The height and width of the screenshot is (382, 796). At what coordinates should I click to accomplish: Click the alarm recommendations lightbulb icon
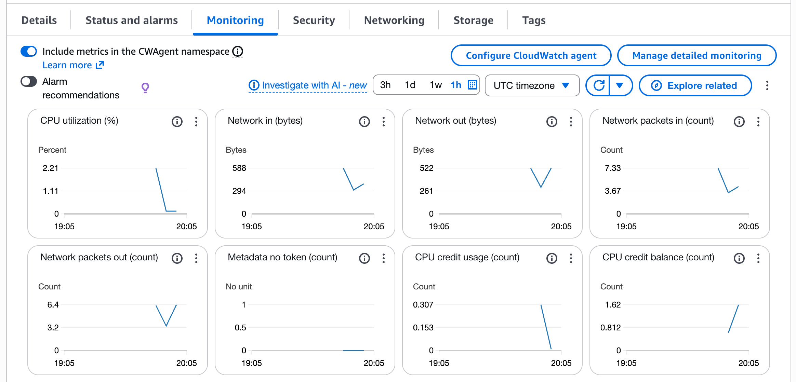tap(145, 87)
